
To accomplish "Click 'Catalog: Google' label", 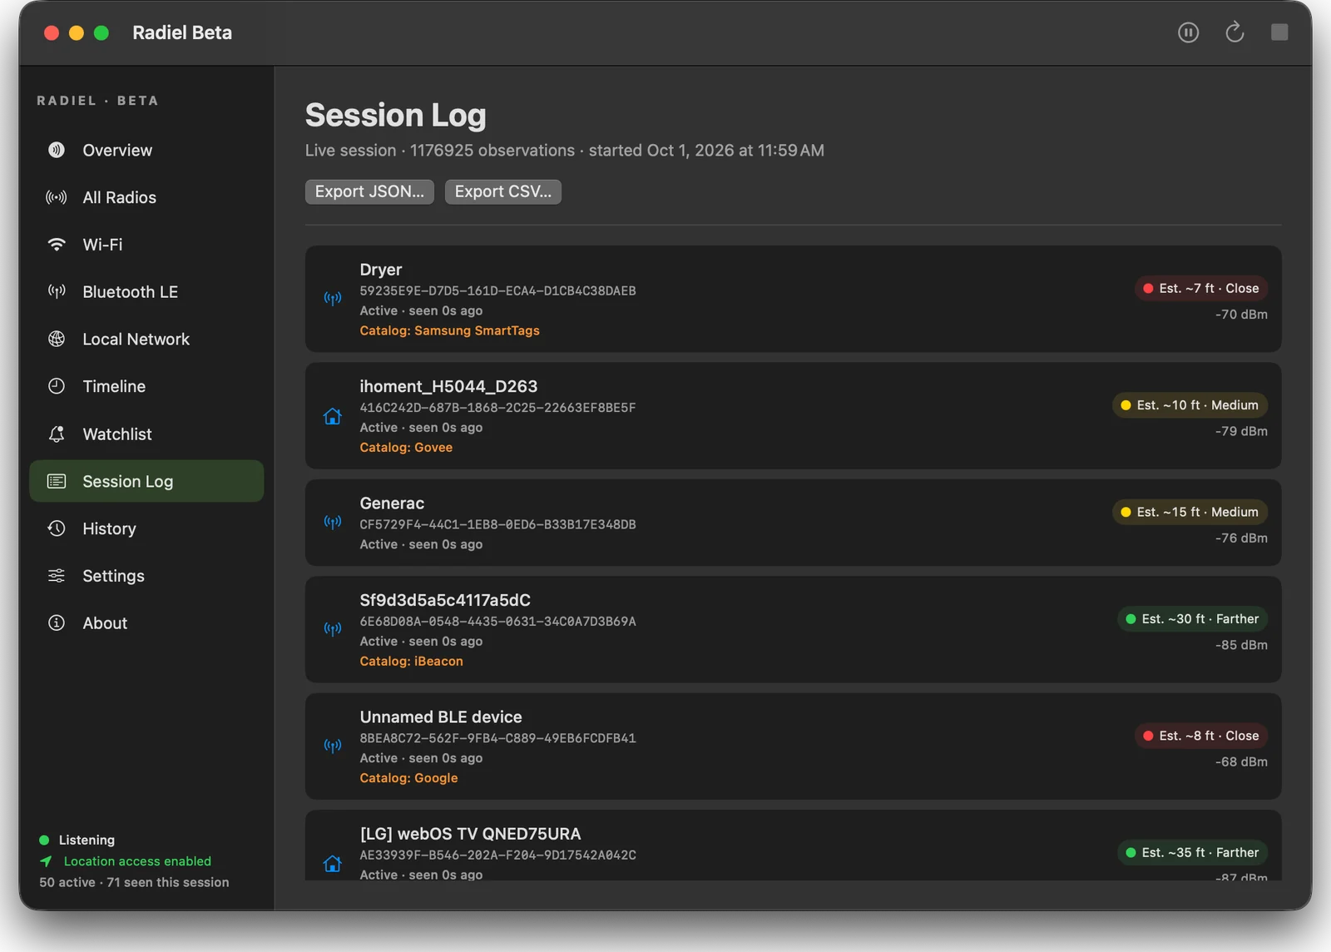I will click(408, 778).
